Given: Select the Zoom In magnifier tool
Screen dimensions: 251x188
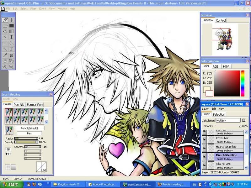Looking at the screenshot, I should (x=5, y=66).
